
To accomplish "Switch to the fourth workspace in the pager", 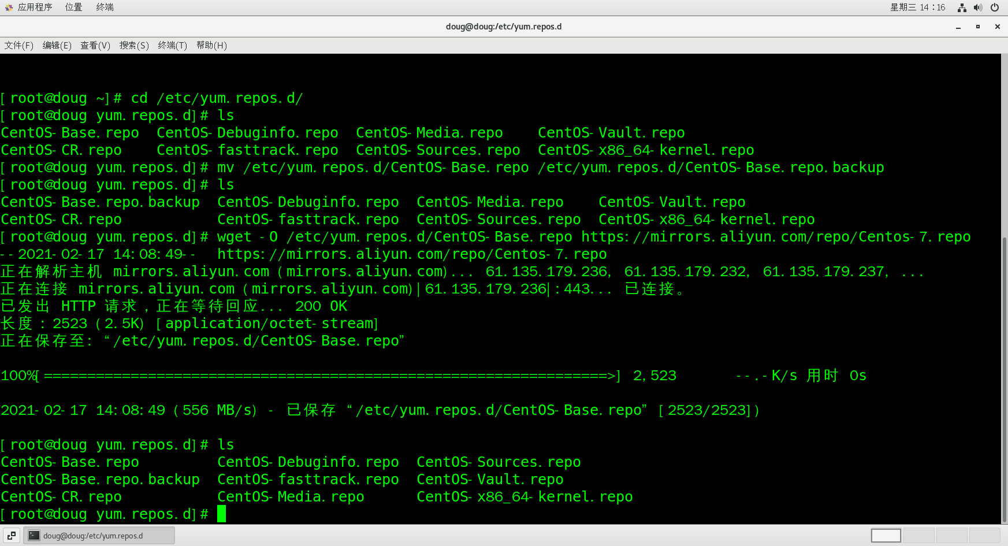I will coord(984,536).
